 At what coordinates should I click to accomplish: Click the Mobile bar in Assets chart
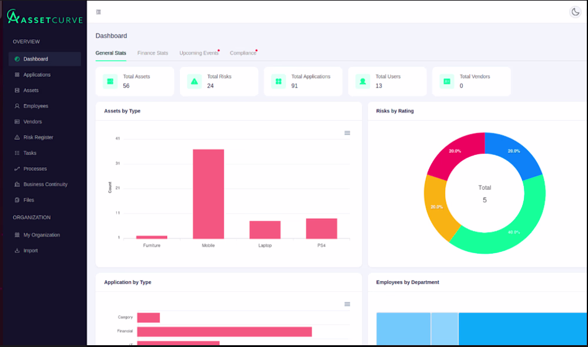(x=209, y=194)
